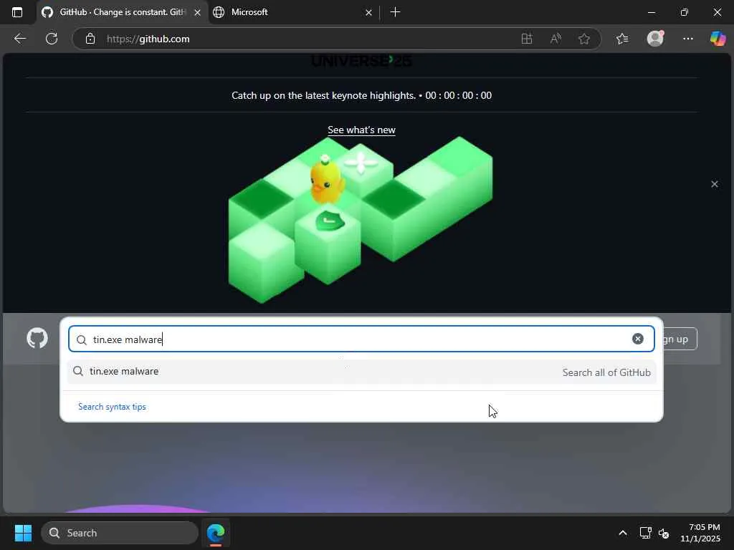Click inside the GitHub search field

pyautogui.click(x=361, y=339)
